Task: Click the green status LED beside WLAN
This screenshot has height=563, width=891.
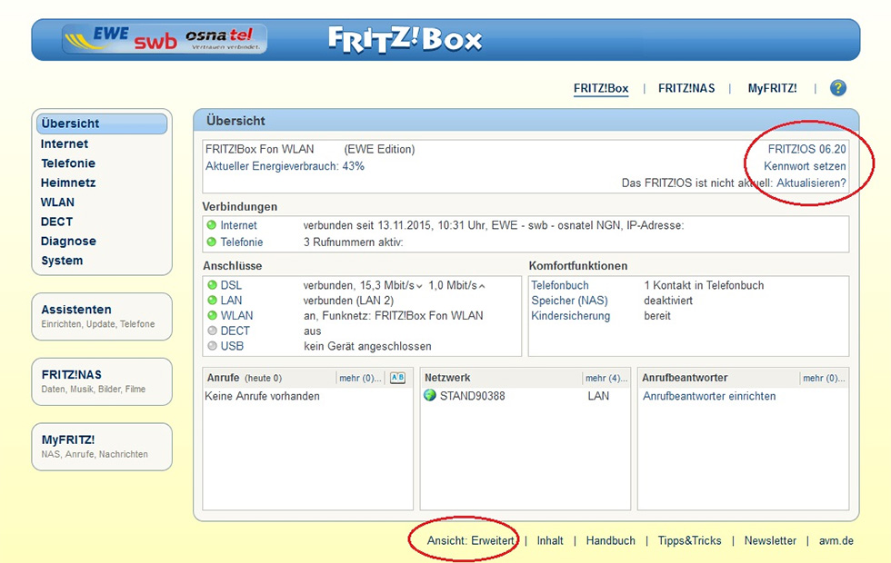Action: [212, 316]
